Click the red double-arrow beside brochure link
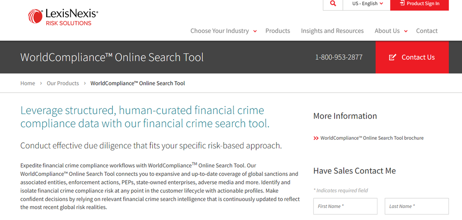 (316, 138)
